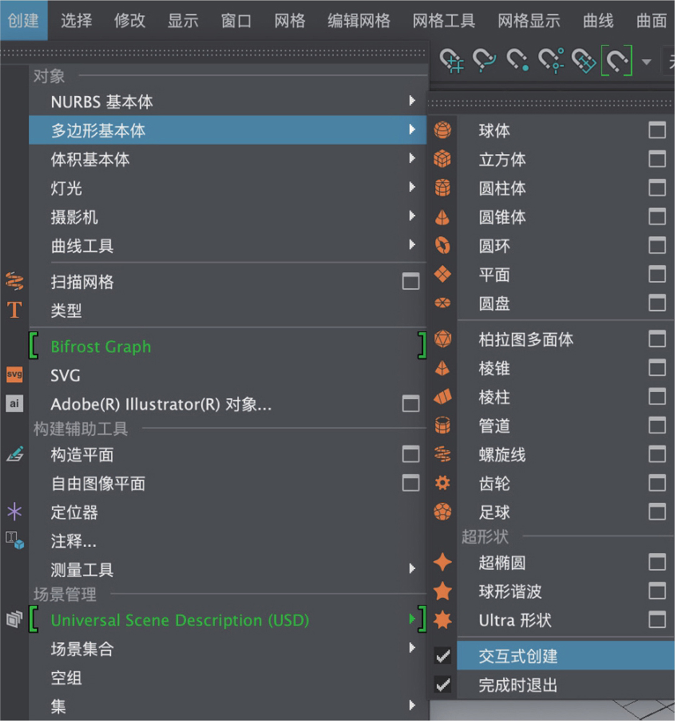Viewport: 675px width, 721px height.
Task: Click the soccer ball icon beside 足球
Action: 443,512
